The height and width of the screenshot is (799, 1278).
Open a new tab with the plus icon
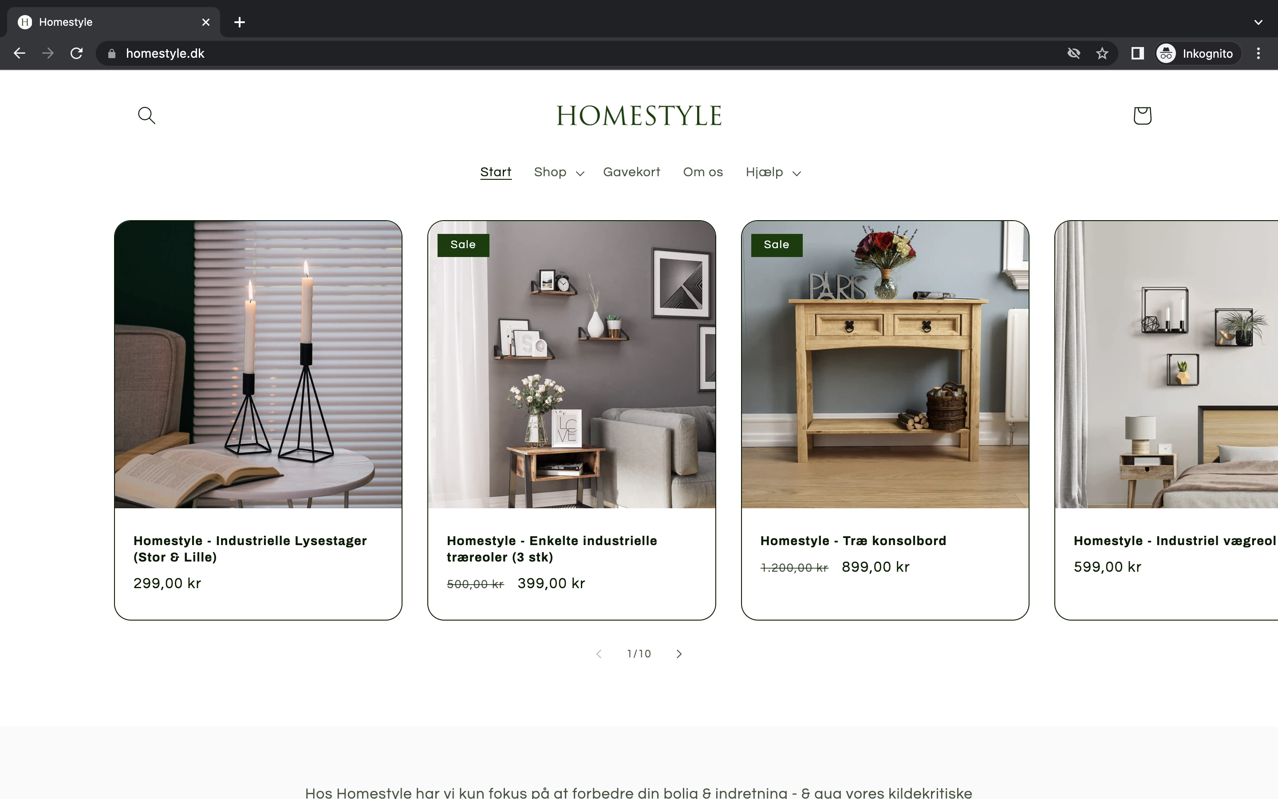click(240, 22)
